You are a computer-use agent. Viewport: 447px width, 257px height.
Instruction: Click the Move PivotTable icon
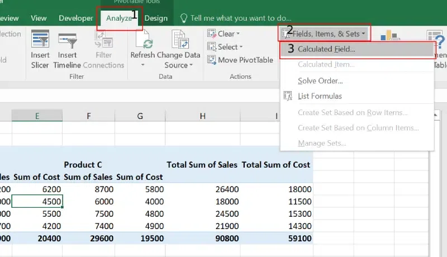(x=212, y=60)
